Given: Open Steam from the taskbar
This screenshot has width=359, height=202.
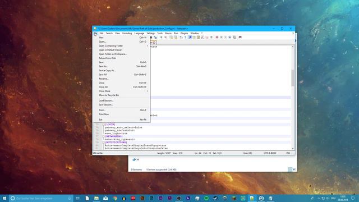Looking at the screenshot, I should [x=215, y=198].
